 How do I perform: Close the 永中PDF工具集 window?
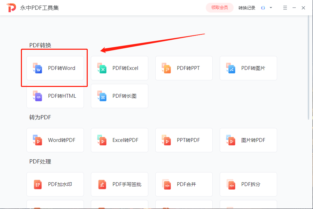tap(303, 8)
